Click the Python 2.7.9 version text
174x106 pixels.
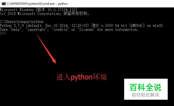12,26
